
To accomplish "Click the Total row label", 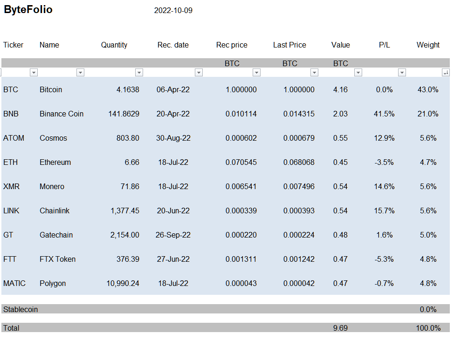I will coord(11,328).
